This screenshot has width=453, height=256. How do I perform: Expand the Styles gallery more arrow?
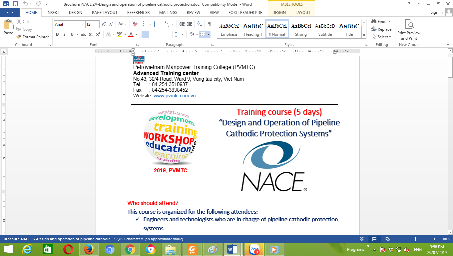pos(364,36)
